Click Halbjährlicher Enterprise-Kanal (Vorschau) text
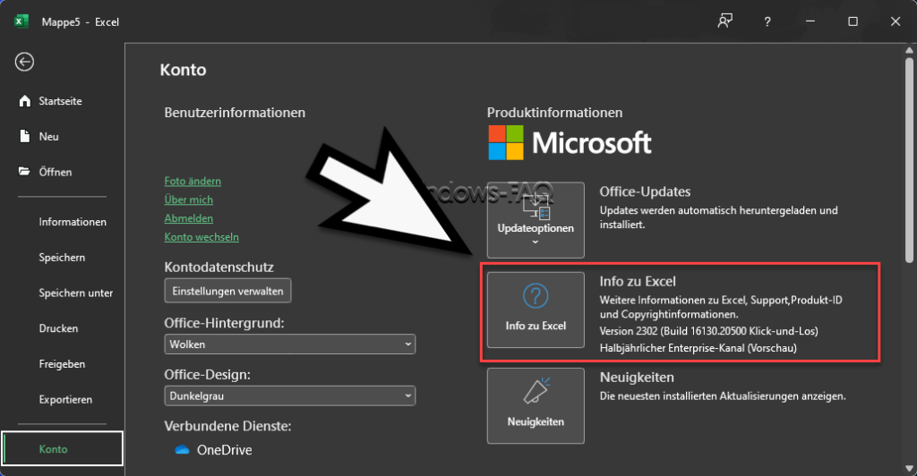This screenshot has height=476, width=917. pos(698,348)
